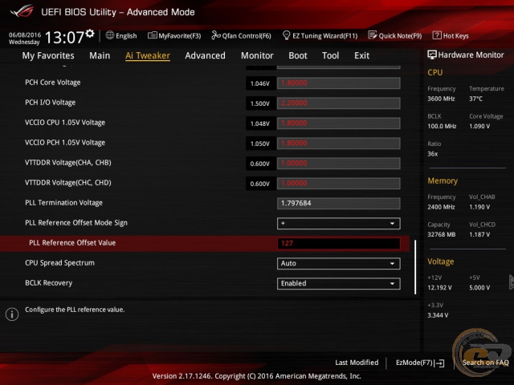The height and width of the screenshot is (385, 514).
Task: Click the 1.050V current reading
Action: point(260,144)
